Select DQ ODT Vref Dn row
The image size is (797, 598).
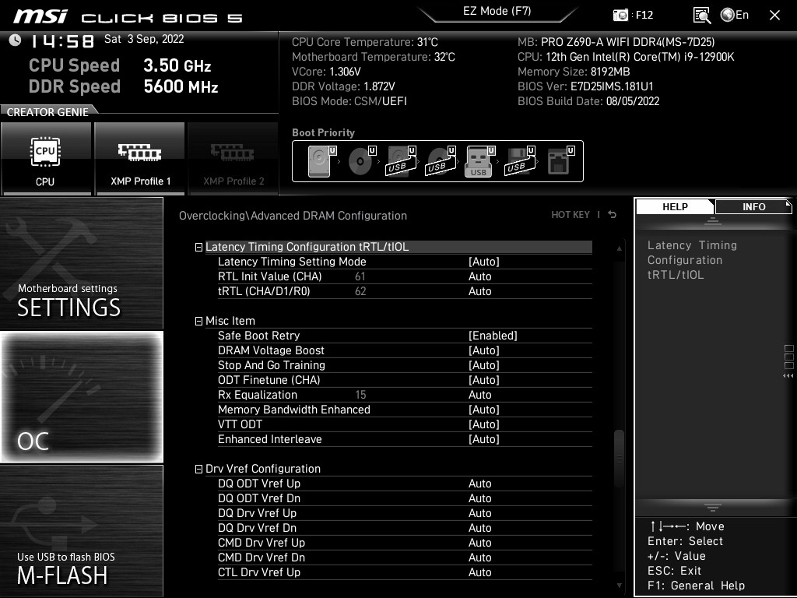tap(405, 498)
